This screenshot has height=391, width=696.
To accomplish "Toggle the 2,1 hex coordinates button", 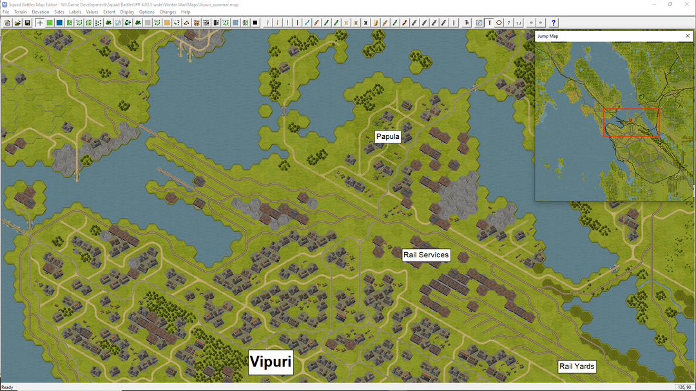I will point(519,23).
